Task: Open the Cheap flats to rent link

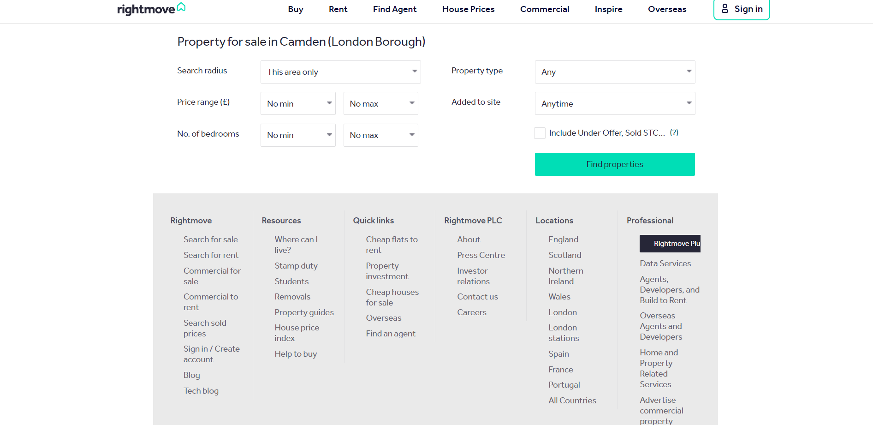Action: click(x=392, y=245)
